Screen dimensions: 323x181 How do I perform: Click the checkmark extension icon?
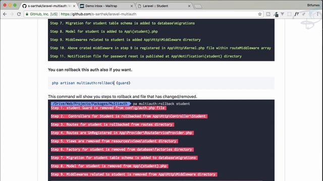point(304,14)
